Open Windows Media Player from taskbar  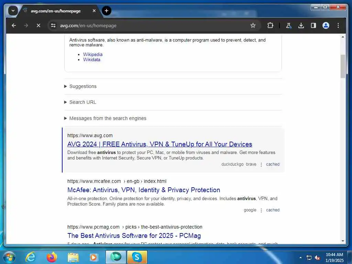[x=93, y=257]
